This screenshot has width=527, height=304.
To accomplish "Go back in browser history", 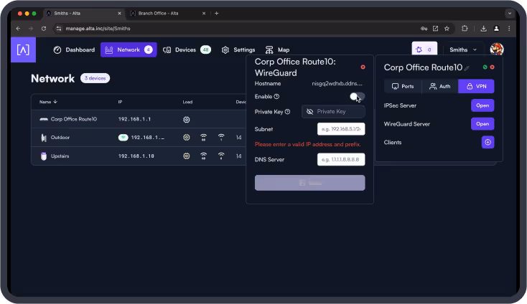I will point(18,29).
